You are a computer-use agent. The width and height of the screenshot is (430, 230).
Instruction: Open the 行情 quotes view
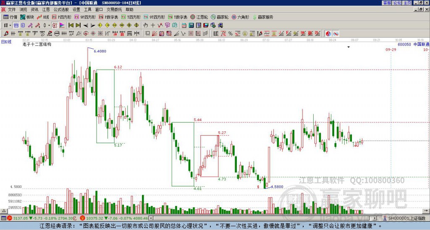[10, 17]
